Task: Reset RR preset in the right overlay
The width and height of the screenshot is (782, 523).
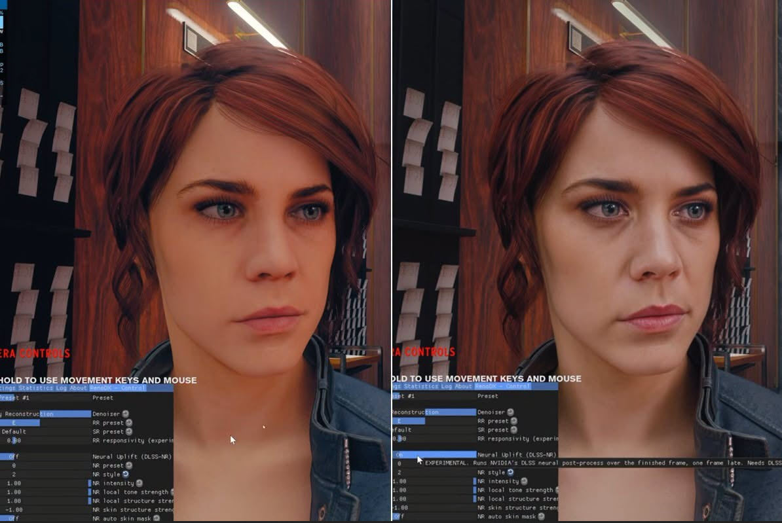Action: point(513,422)
